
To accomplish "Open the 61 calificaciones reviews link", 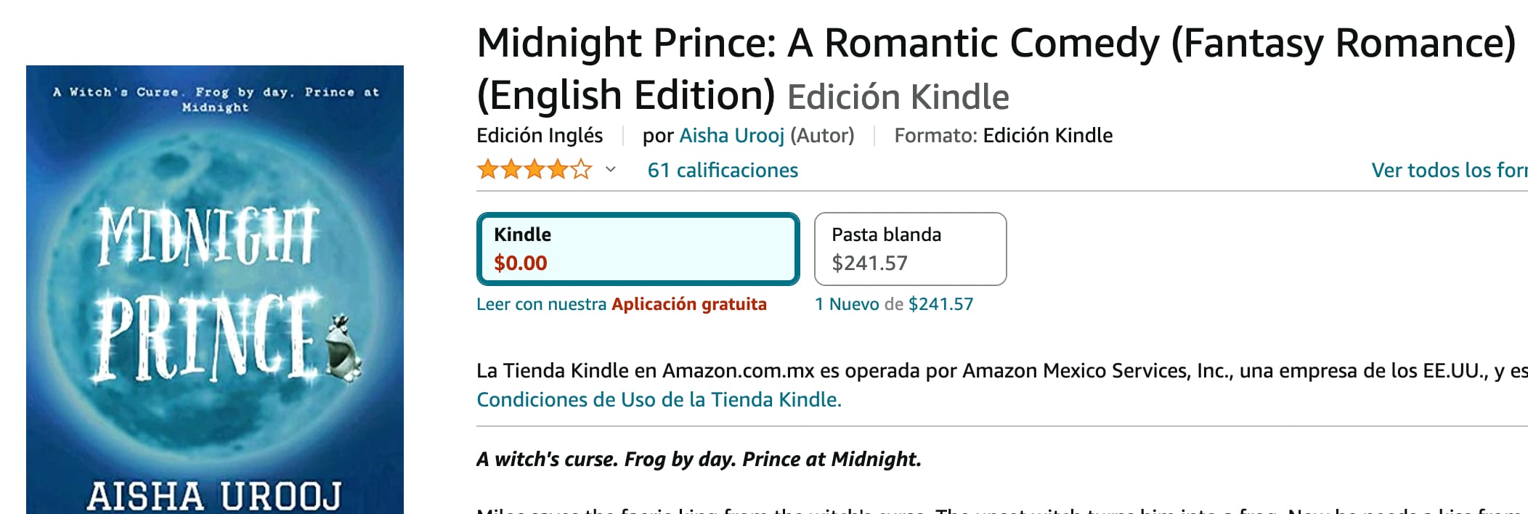I will click(x=723, y=171).
